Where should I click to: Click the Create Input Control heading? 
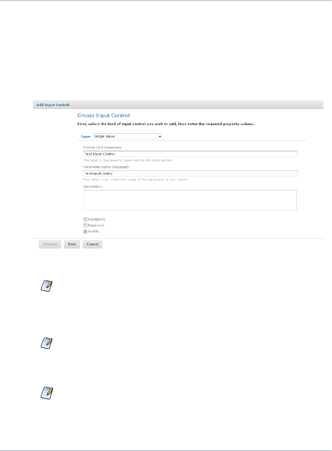pos(103,116)
